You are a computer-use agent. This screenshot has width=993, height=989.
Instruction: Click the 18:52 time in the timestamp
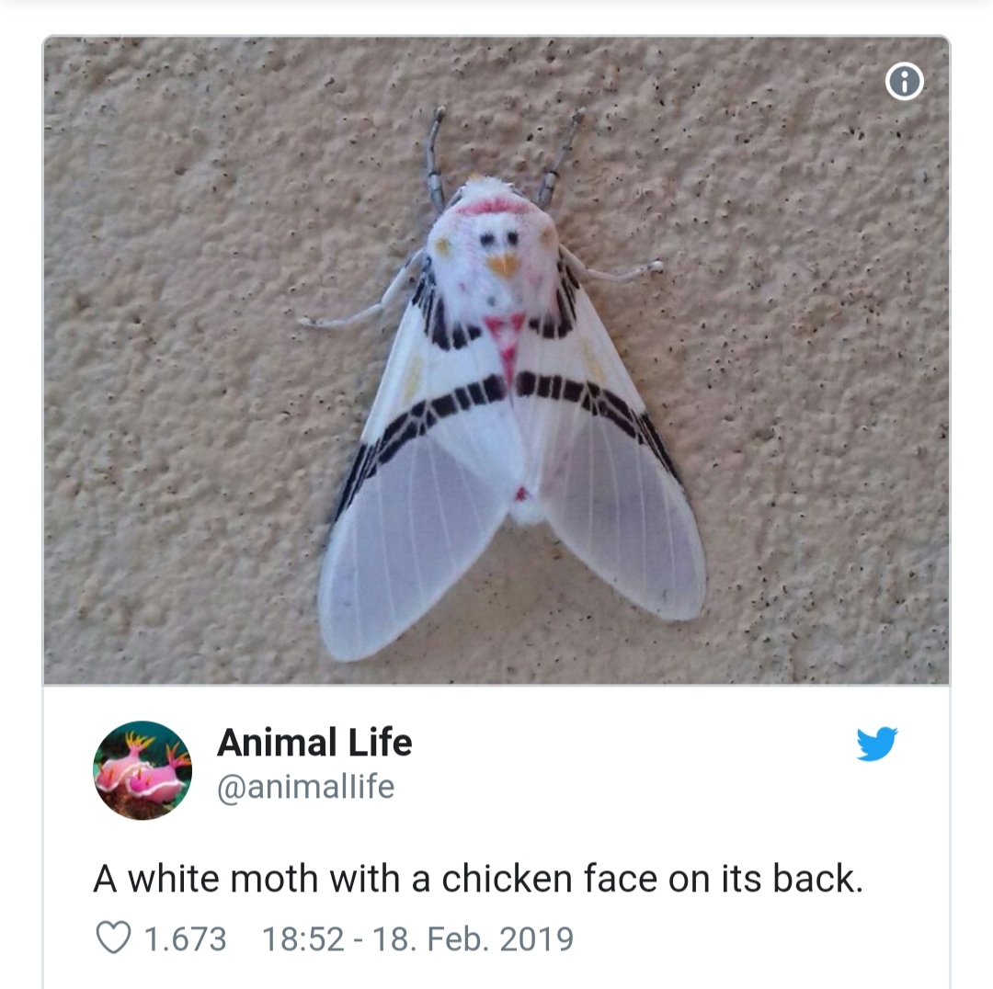pos(302,938)
